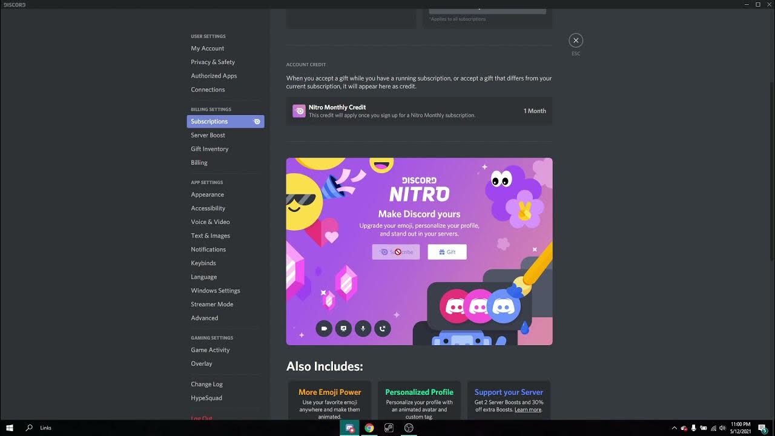775x436 pixels.
Task: Click the More Emoji Power card
Action: pyautogui.click(x=330, y=400)
